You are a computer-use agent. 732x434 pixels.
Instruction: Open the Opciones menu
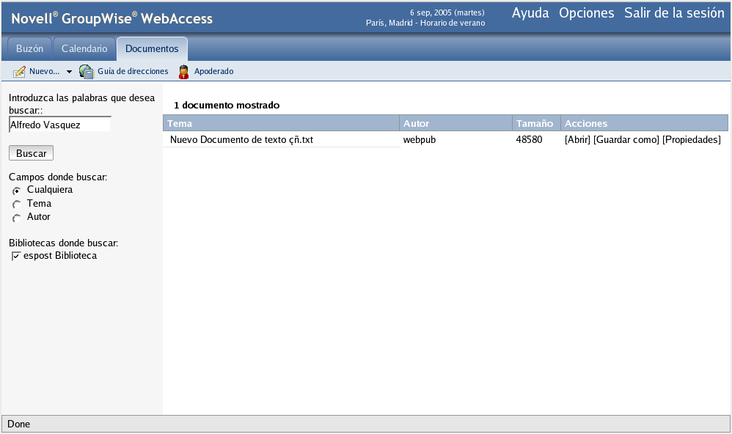585,12
